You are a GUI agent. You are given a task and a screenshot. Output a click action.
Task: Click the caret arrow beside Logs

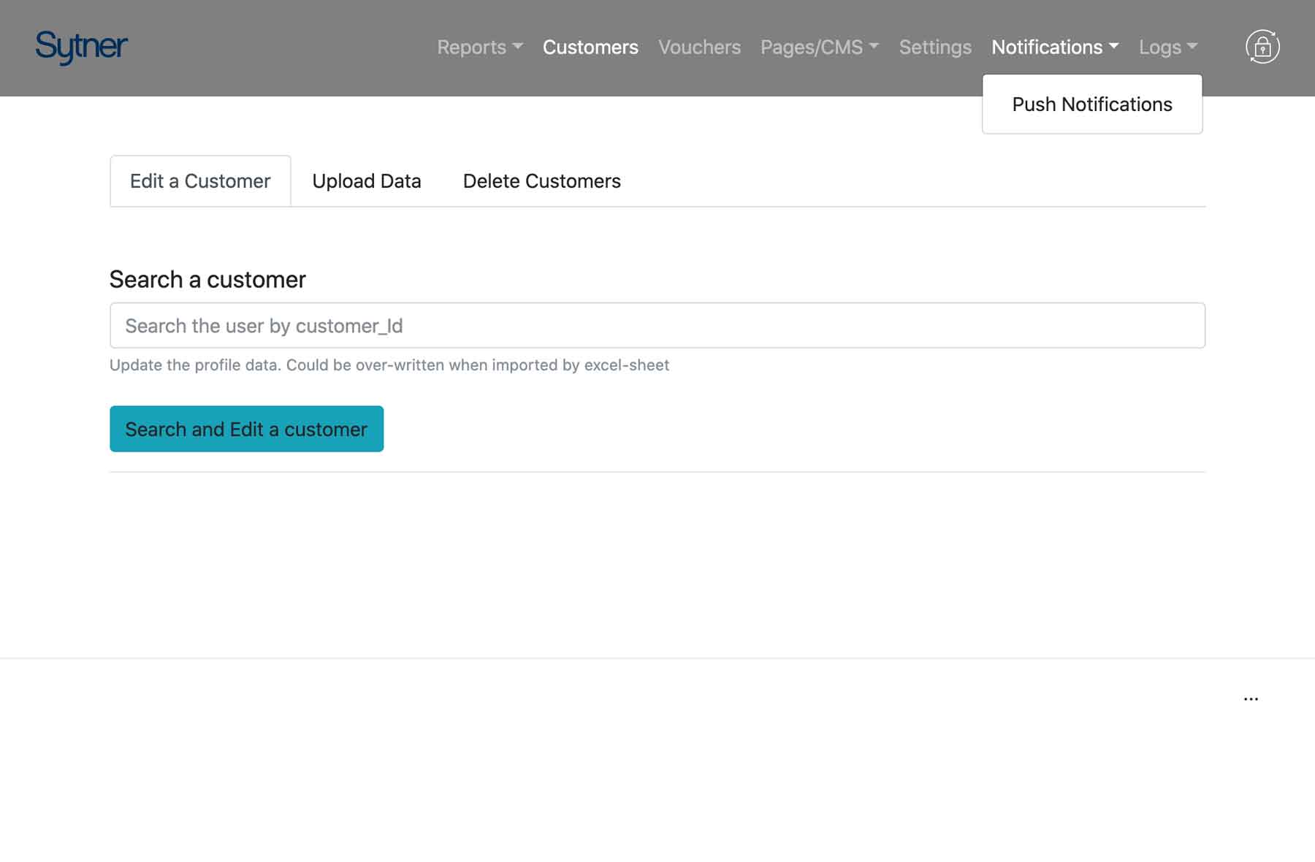1192,46
